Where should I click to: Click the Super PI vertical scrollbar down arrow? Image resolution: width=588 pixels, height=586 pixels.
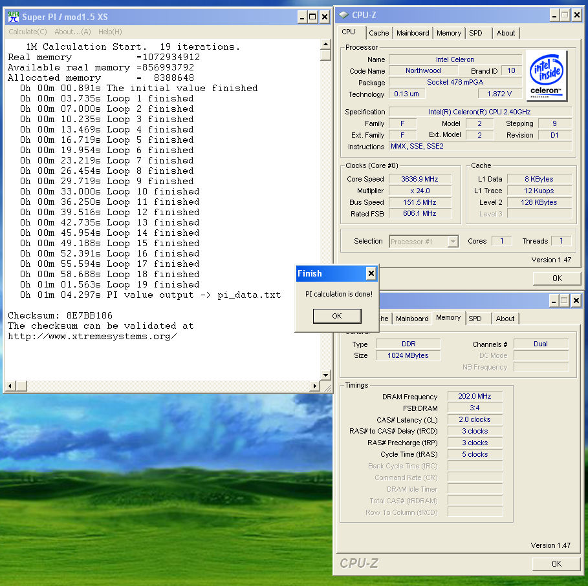325,375
